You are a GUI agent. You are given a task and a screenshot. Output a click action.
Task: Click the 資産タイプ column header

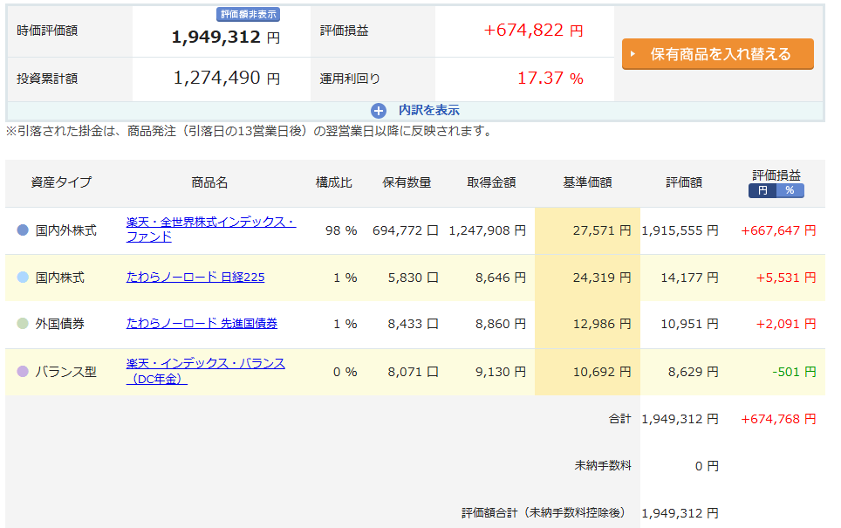point(61,182)
